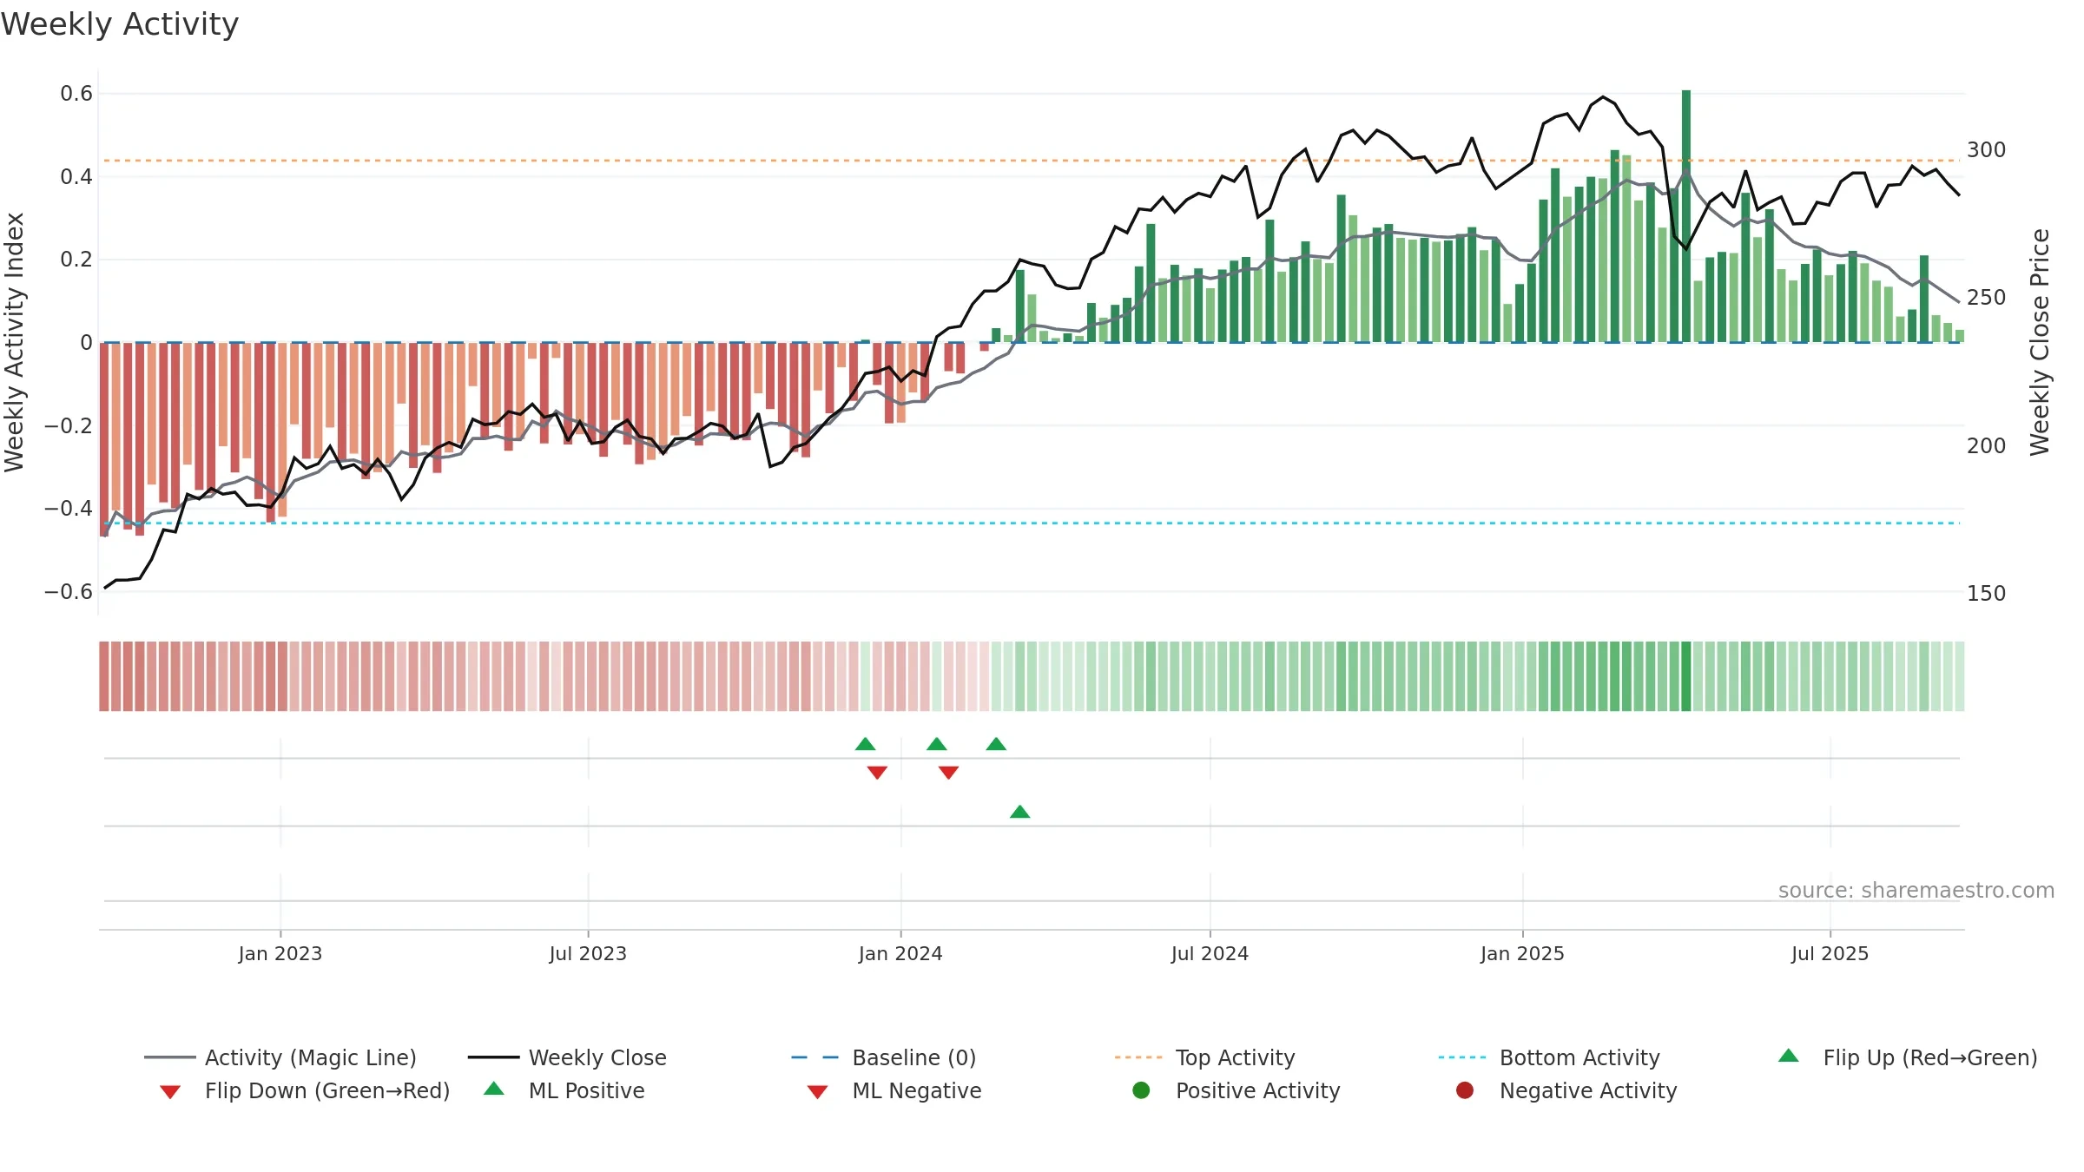Click the gray Magic Line legend line

tap(169, 1057)
